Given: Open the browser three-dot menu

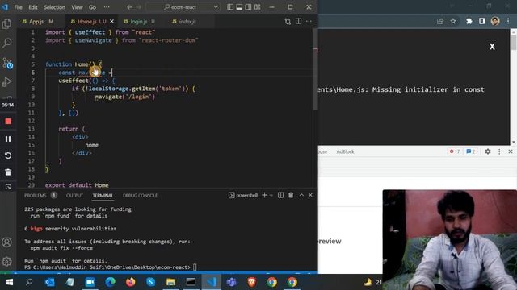Looking at the screenshot, I should (508, 22).
